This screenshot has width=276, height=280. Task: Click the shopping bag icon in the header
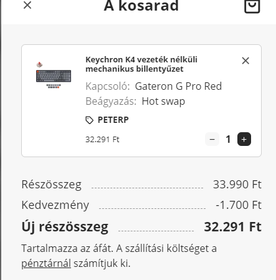252,6
